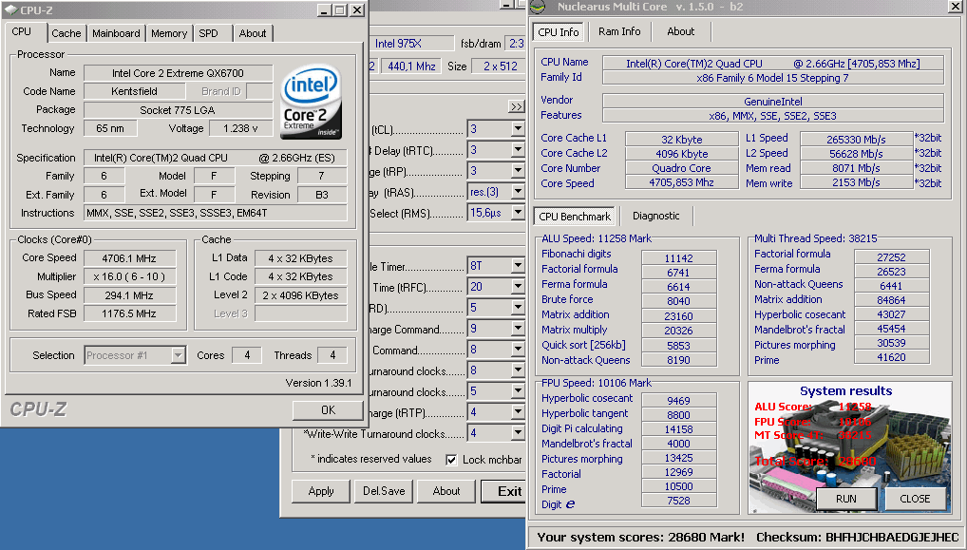The width and height of the screenshot is (967, 550).
Task: Minimize the CPU-Z window
Action: pos(324,10)
